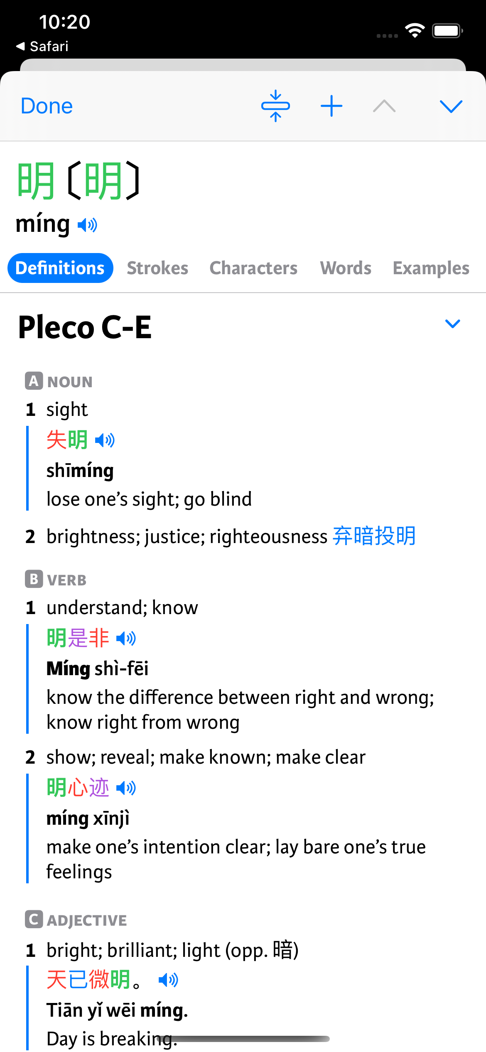Tap the Done button

tap(47, 106)
